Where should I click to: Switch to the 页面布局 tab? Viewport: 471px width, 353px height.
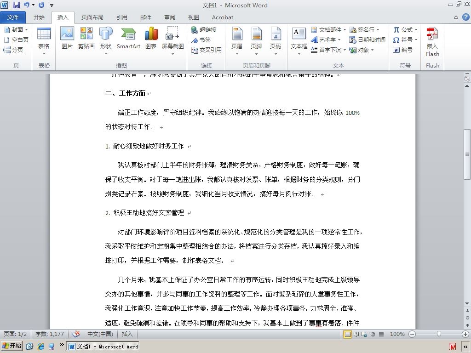pos(92,17)
